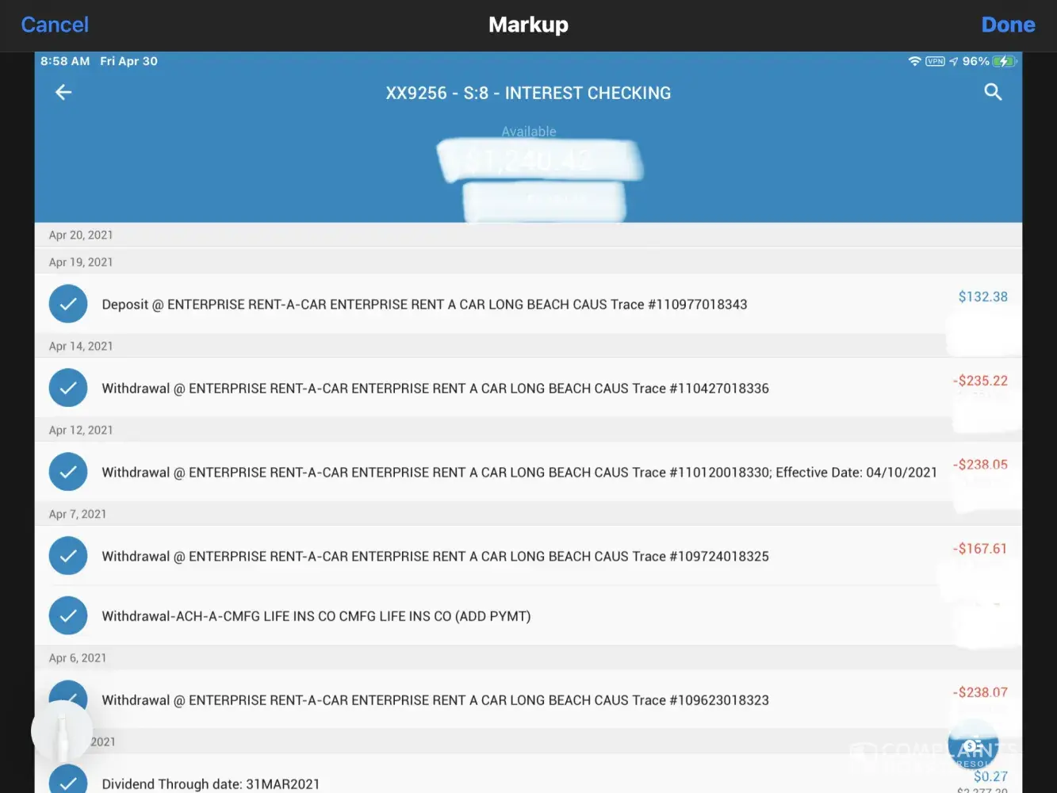Tap the -$238.07 withdrawal amount
This screenshot has height=793, width=1057.
click(980, 692)
